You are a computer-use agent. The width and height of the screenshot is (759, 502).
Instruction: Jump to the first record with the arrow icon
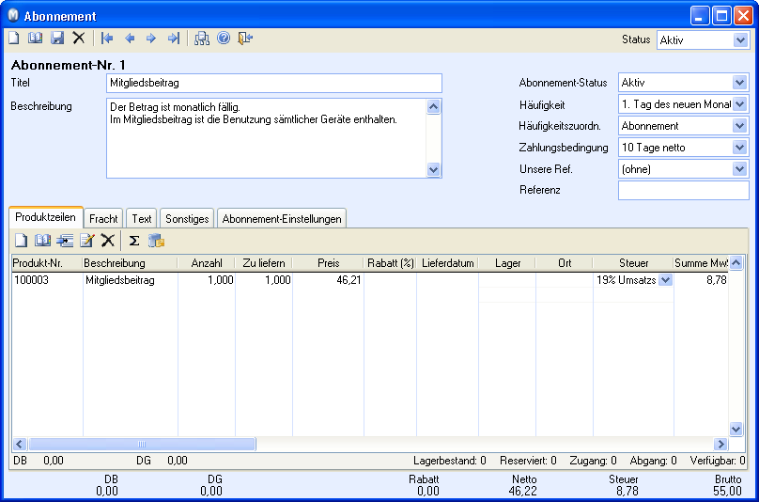pos(108,39)
